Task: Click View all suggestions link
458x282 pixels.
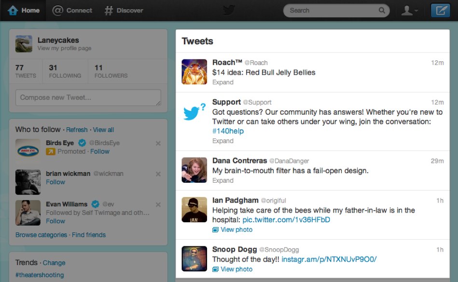Action: [x=103, y=130]
